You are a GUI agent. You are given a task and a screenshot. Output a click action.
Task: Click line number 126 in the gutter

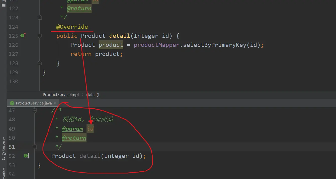[14, 45]
